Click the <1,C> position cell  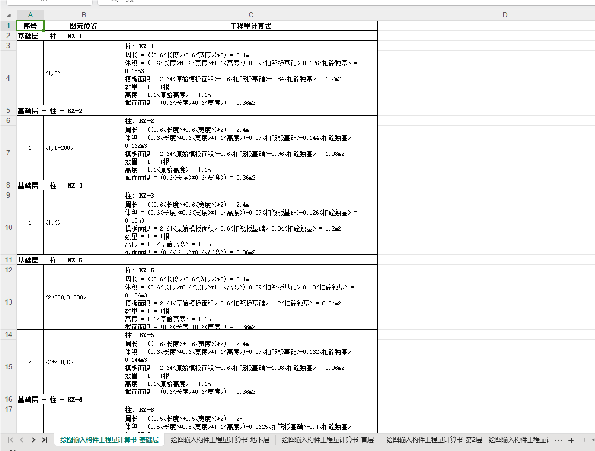point(84,73)
